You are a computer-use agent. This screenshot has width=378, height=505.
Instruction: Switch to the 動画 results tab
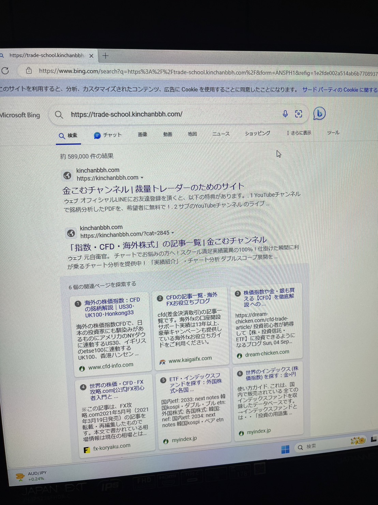(x=167, y=134)
